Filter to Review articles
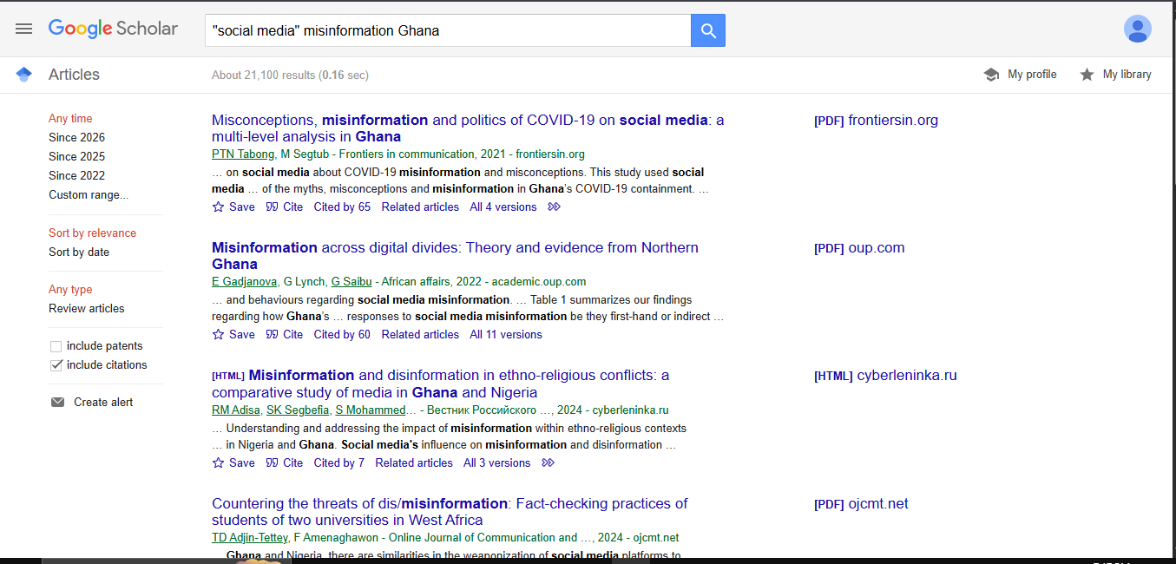This screenshot has height=564, width=1176. click(87, 308)
